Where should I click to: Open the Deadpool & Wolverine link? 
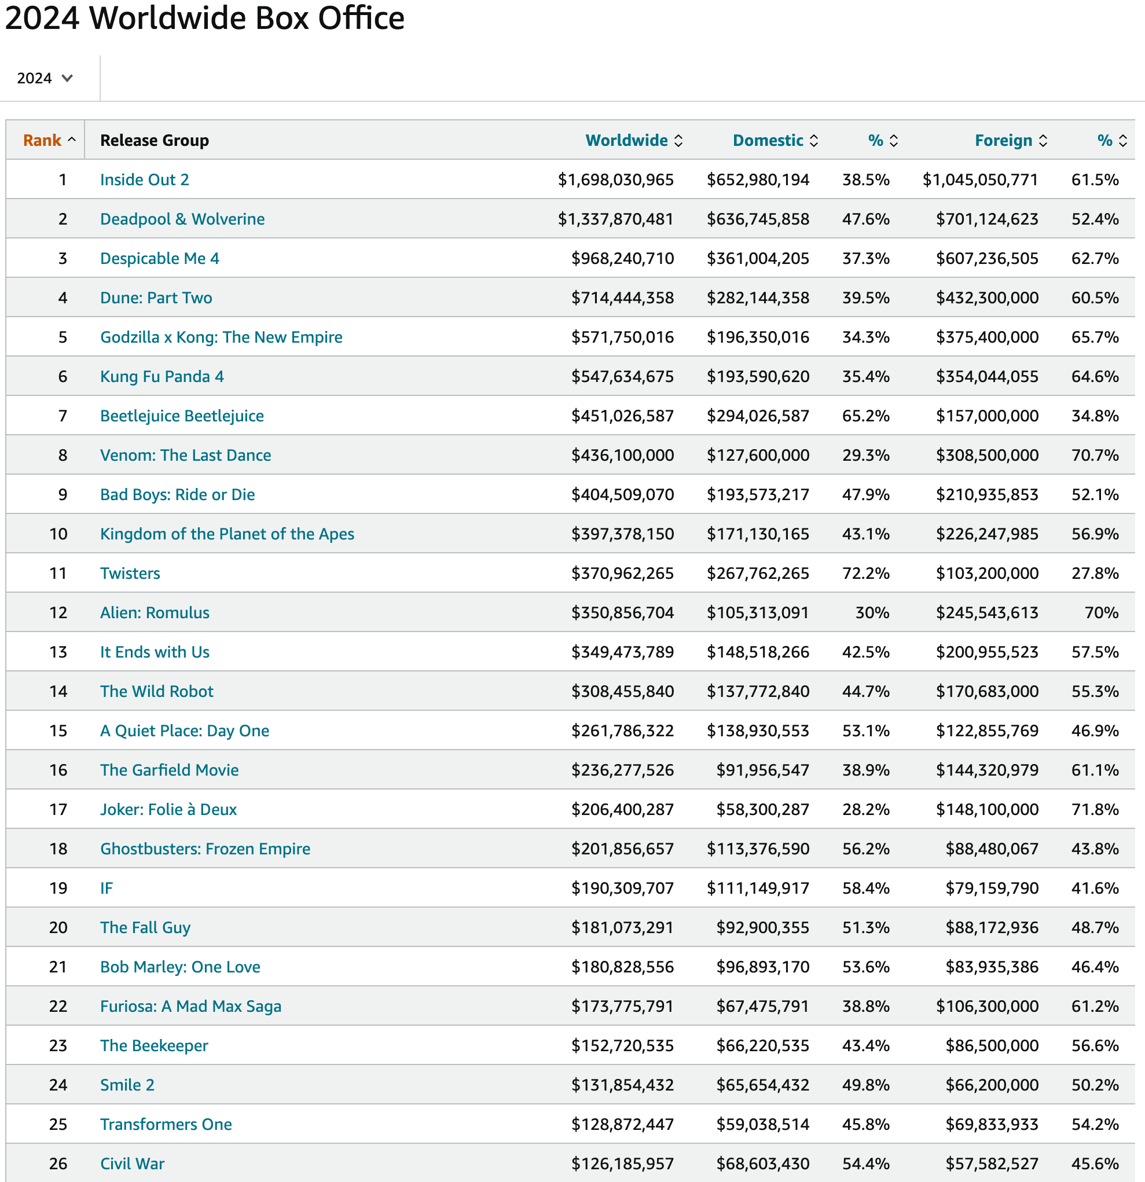pos(182,219)
